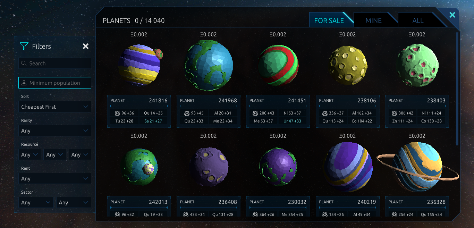The height and width of the screenshot is (228, 474).
Task: Click population icon on planet 238106
Action: tap(325, 113)
